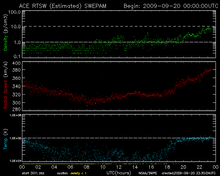Click the '340' speed tick label
The height and width of the screenshot is (176, 220).
pyautogui.click(x=16, y=86)
